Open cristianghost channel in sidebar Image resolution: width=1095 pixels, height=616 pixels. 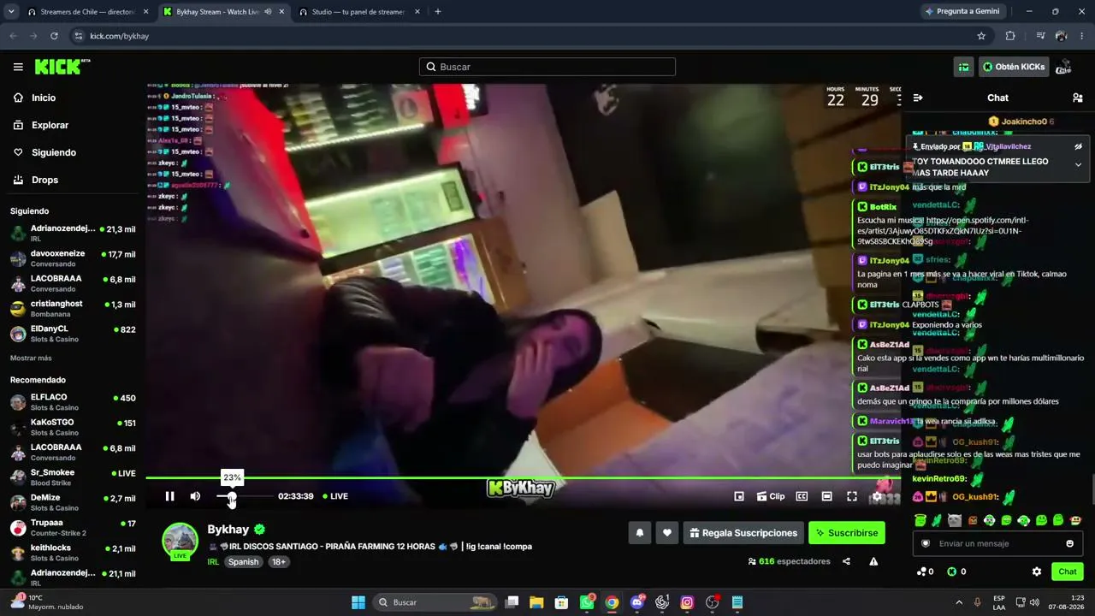point(73,308)
